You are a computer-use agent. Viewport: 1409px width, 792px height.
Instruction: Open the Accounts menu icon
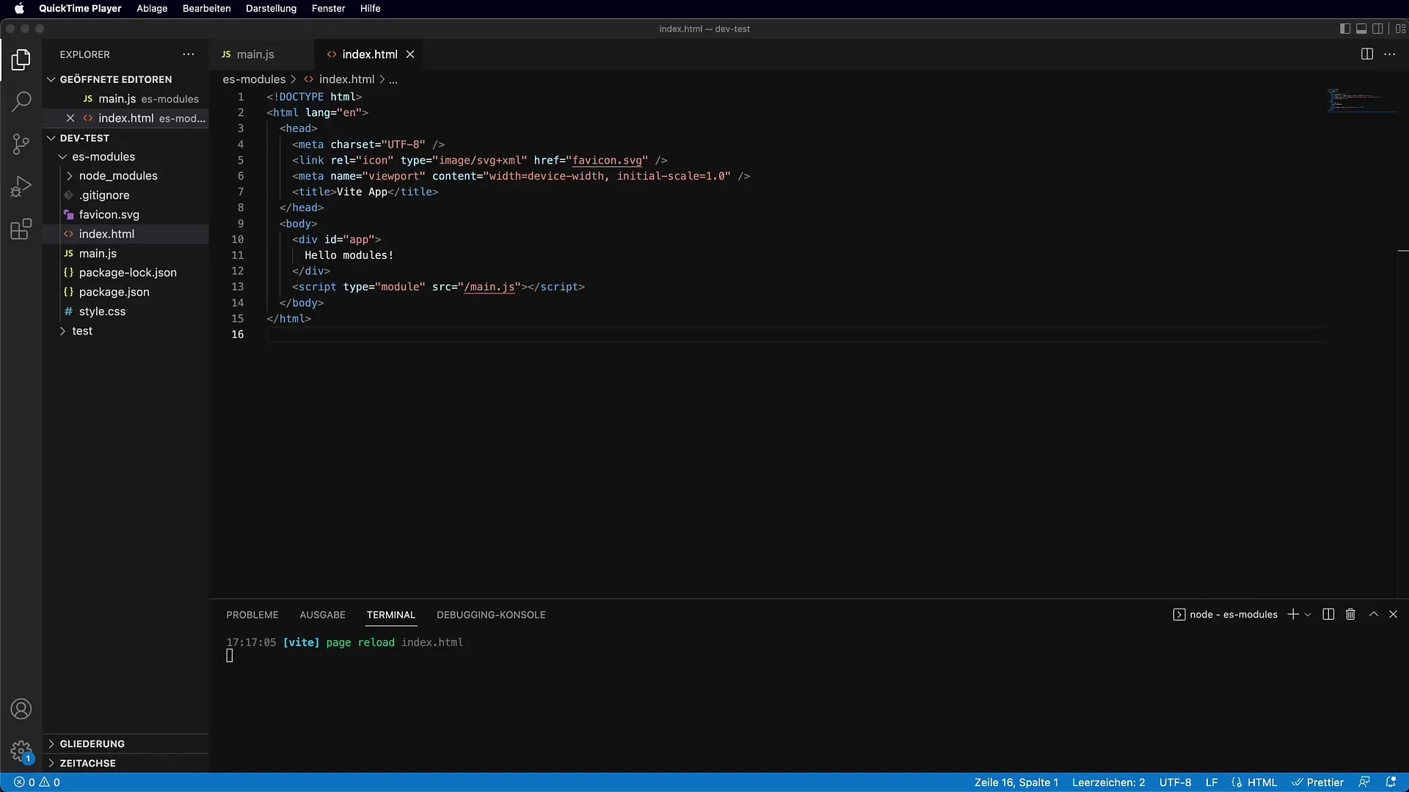[x=21, y=709]
